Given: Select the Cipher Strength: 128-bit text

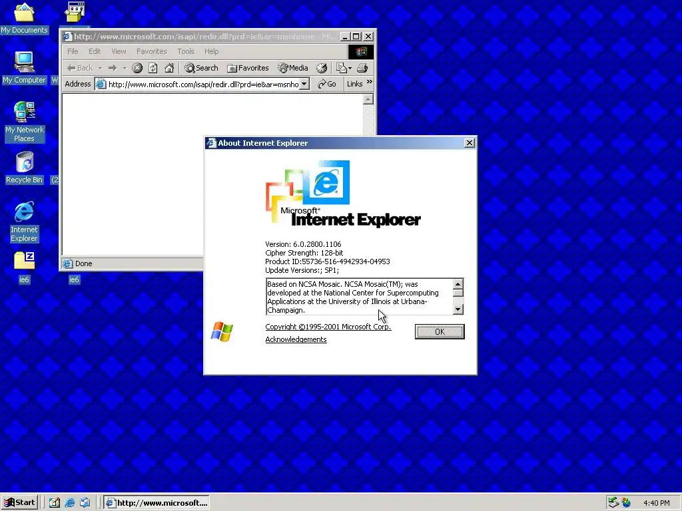Looking at the screenshot, I should (x=304, y=253).
